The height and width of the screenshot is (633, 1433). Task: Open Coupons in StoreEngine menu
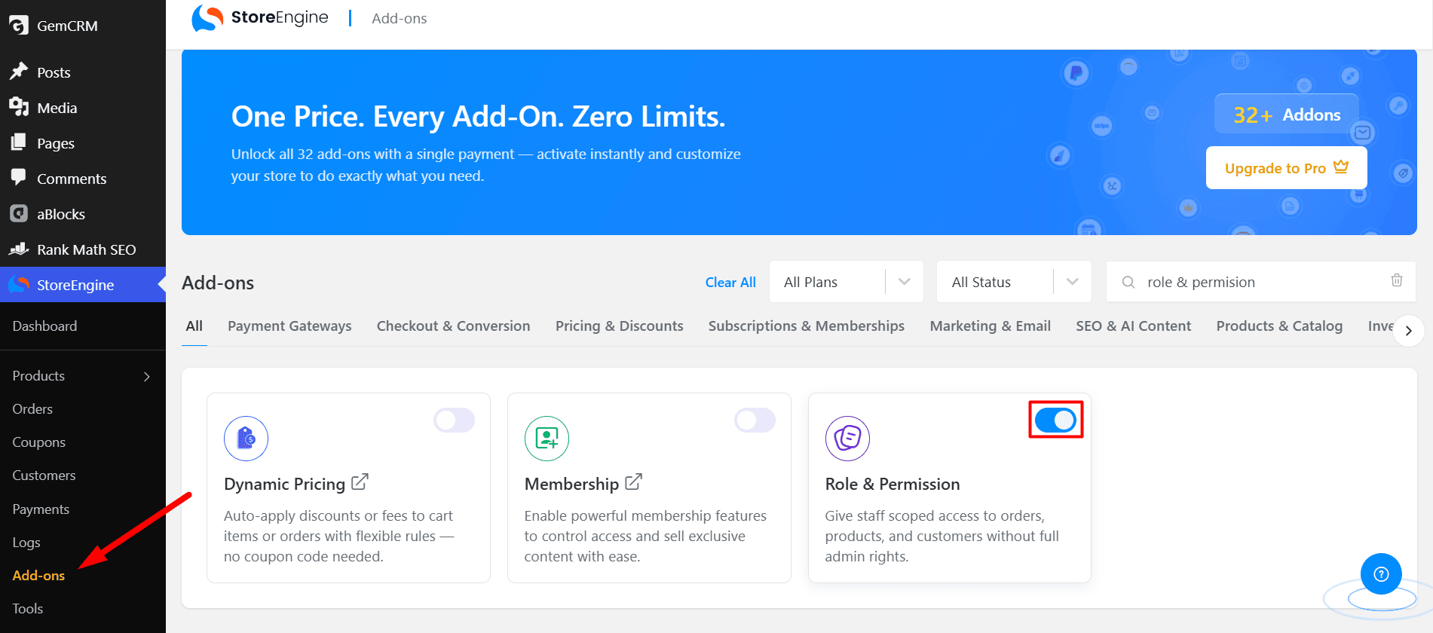38,442
